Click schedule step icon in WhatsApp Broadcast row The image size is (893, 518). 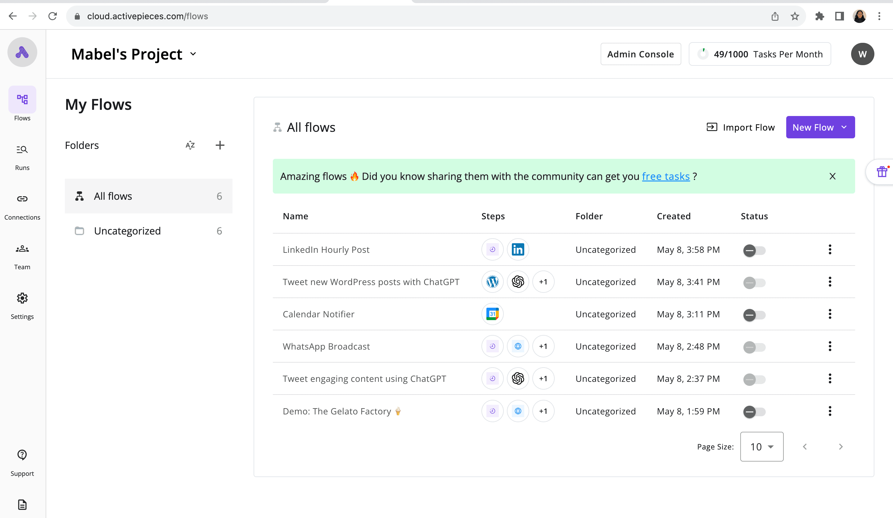(x=493, y=346)
